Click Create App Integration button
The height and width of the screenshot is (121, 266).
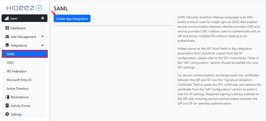[72, 19]
